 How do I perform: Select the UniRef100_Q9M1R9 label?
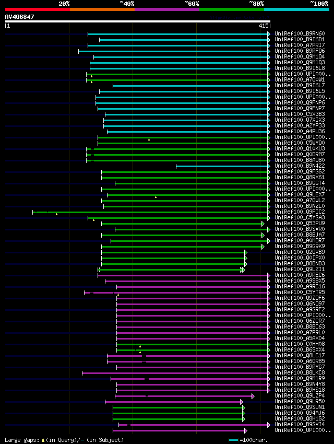[300, 378]
